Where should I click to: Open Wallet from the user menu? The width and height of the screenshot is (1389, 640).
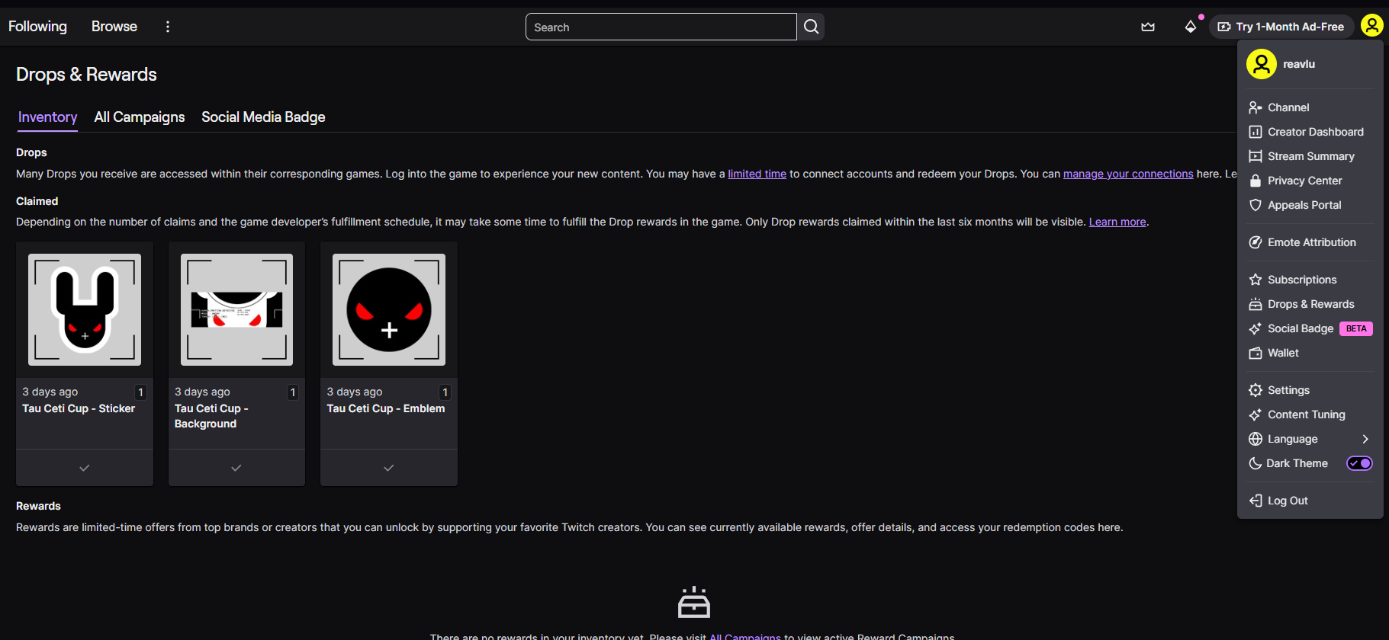tap(1283, 353)
